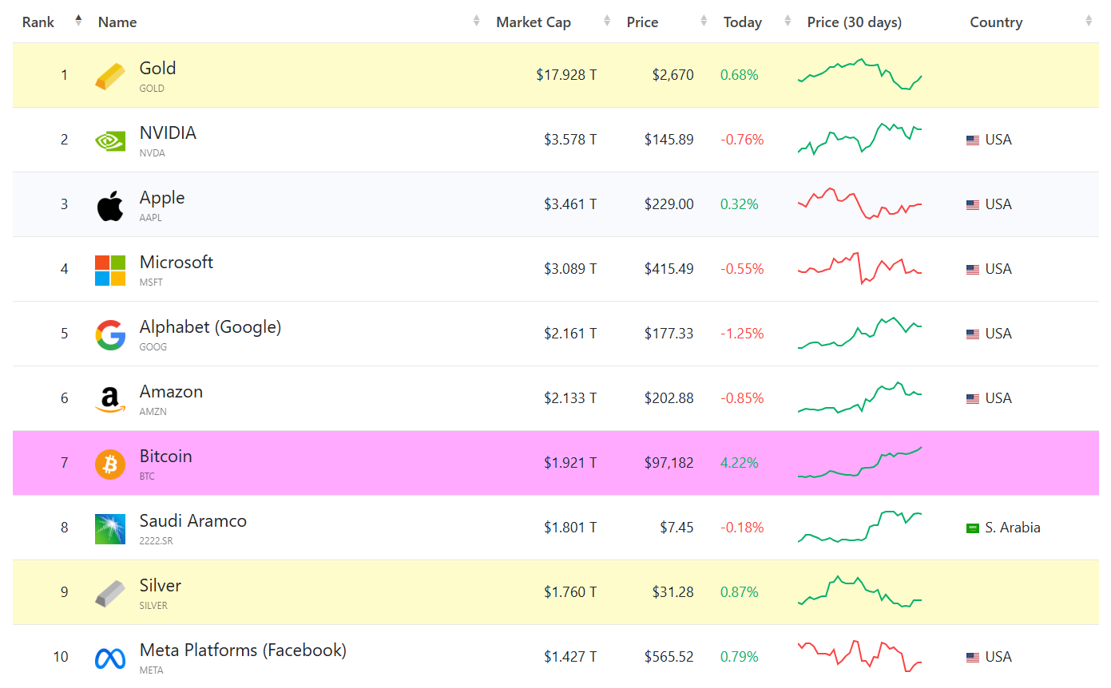The image size is (1111, 688).
Task: Click the USA flag in Meta row
Action: [x=973, y=658]
